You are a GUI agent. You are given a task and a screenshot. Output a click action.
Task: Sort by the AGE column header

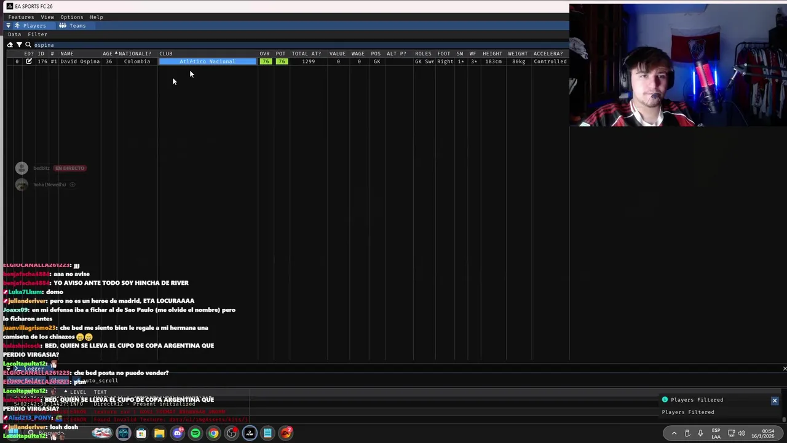pyautogui.click(x=108, y=54)
